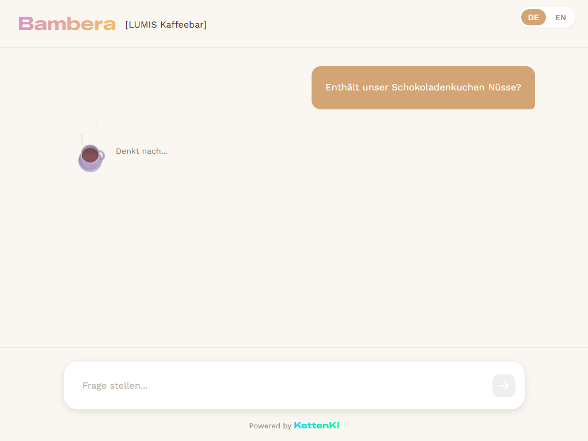Switch language to EN
This screenshot has height=441, width=588.
pos(560,18)
